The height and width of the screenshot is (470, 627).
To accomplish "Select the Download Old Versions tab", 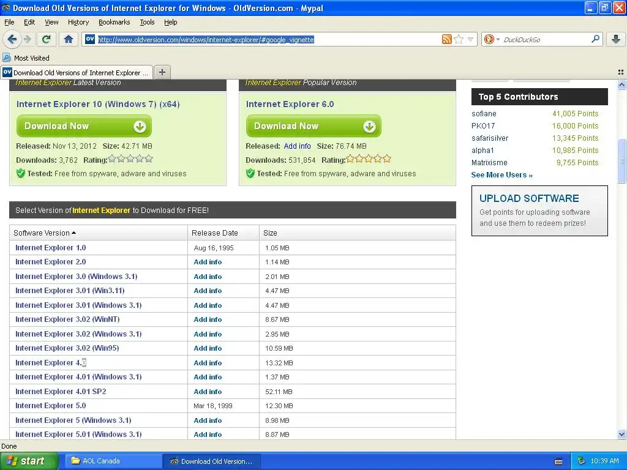I will click(77, 72).
